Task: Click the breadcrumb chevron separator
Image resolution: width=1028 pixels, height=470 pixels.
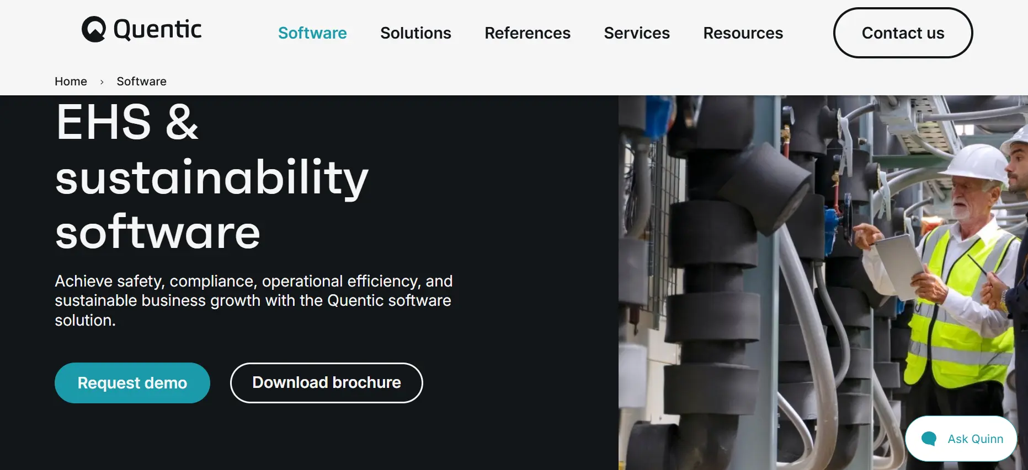Action: tap(102, 82)
